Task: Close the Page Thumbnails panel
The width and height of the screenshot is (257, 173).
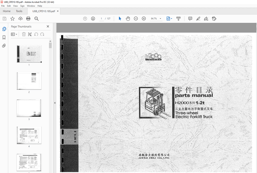Action: (x=48, y=26)
